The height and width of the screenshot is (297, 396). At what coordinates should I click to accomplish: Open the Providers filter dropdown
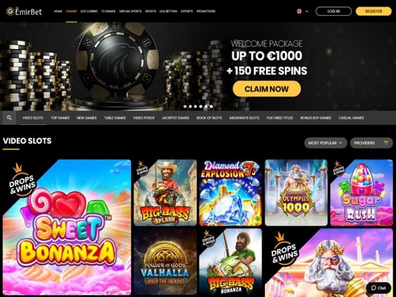click(371, 143)
